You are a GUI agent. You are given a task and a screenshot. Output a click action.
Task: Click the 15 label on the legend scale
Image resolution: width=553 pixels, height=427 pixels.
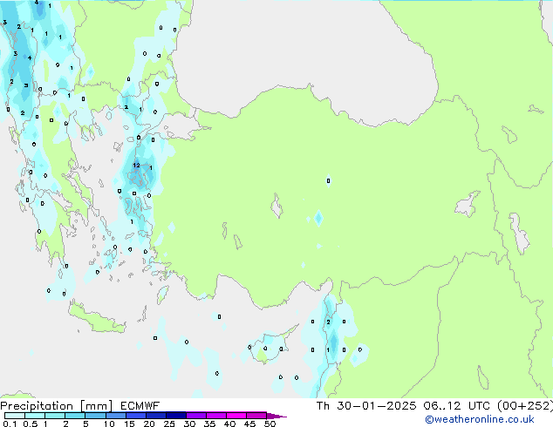pos(128,424)
